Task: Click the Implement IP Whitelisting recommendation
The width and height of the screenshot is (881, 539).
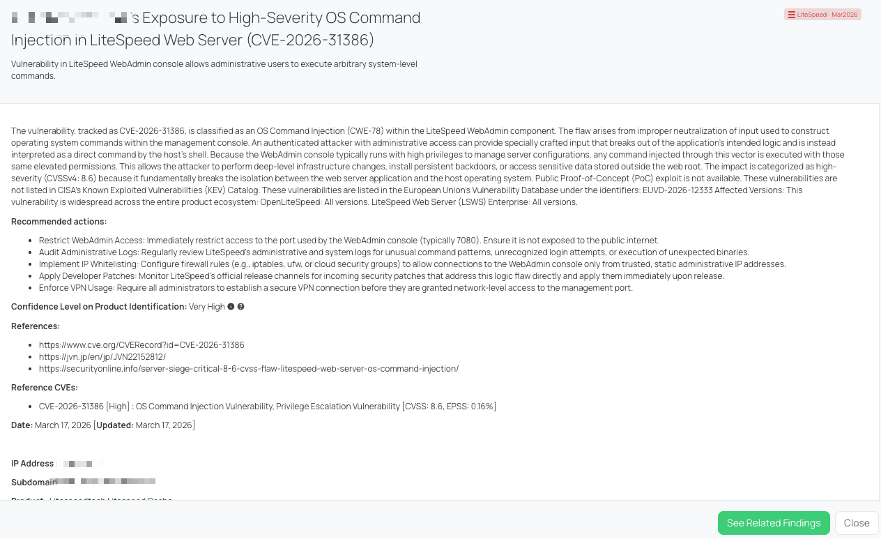Action: [412, 264]
